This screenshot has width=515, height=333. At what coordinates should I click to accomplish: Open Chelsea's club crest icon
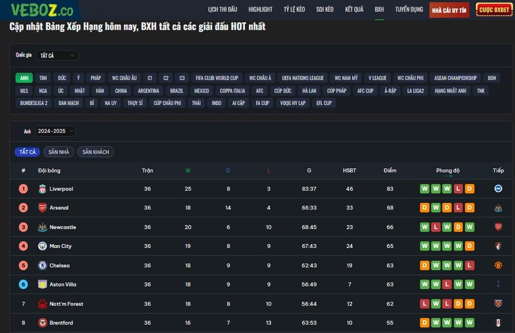point(42,265)
